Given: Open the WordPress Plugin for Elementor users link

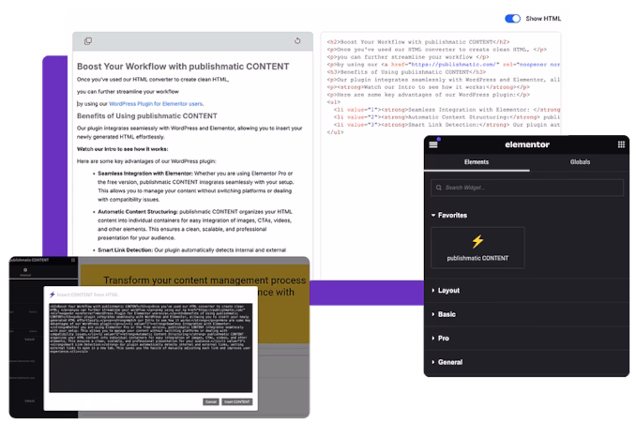Looking at the screenshot, I should pyautogui.click(x=156, y=104).
